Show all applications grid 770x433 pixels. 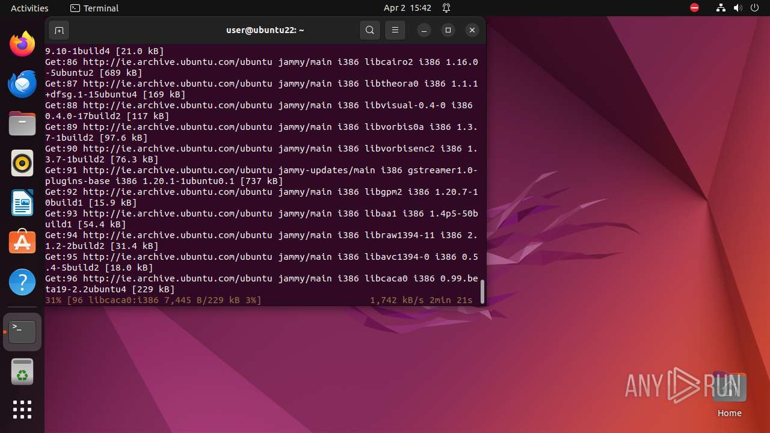click(22, 410)
